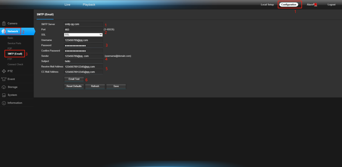Click the PTZ directional icon
This screenshot has height=167, width=342.
click(4, 71)
